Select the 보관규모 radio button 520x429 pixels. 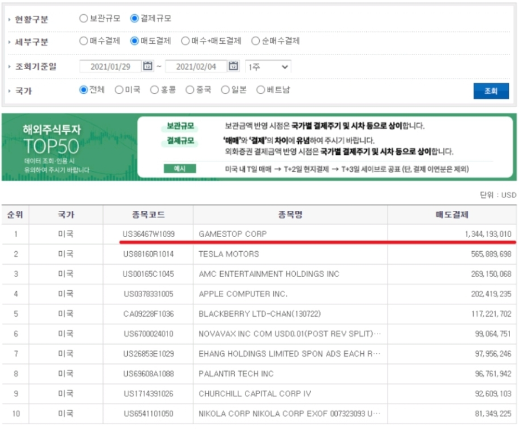click(83, 18)
